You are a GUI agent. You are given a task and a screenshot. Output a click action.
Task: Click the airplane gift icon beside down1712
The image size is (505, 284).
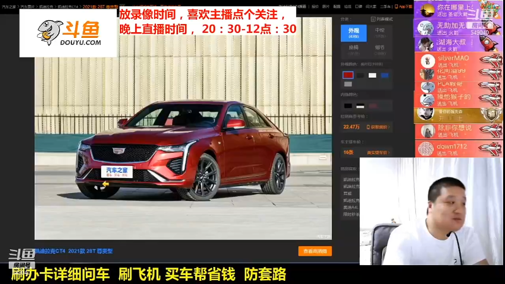point(490,148)
